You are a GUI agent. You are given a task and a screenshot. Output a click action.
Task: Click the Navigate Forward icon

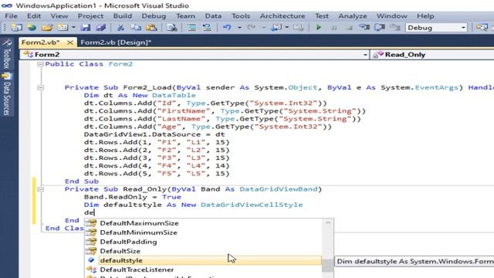click(x=299, y=28)
